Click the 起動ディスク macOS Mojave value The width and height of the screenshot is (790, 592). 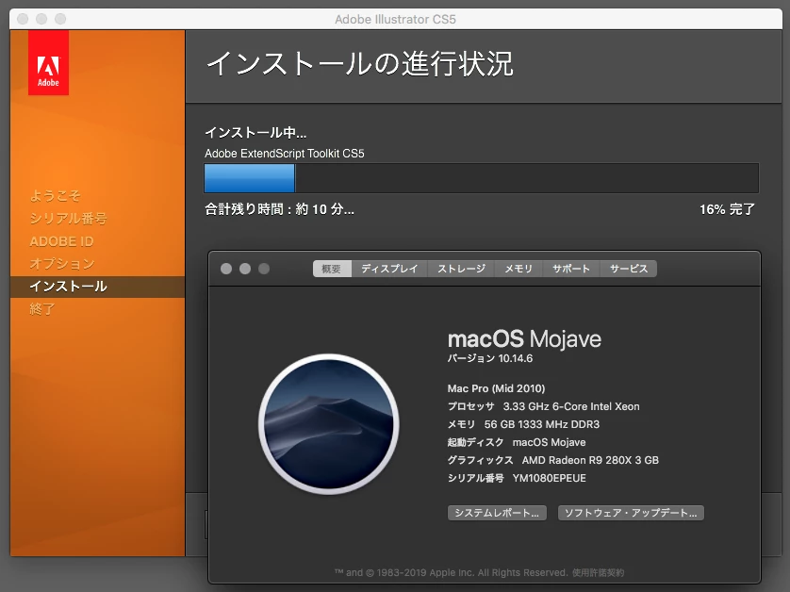click(550, 442)
